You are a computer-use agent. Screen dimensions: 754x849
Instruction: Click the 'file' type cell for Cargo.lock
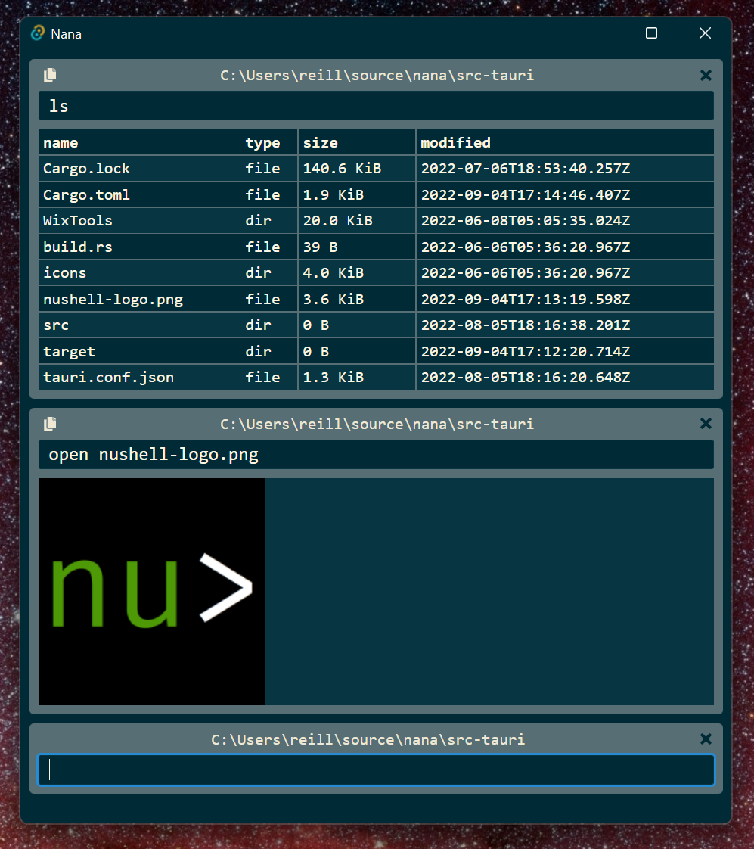click(269, 169)
